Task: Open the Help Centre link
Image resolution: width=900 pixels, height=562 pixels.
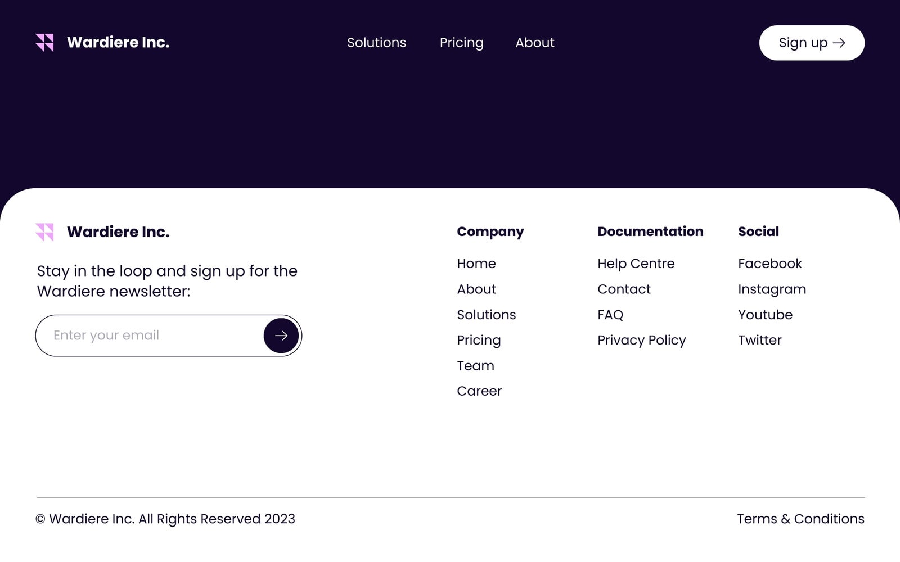Action: pos(636,264)
